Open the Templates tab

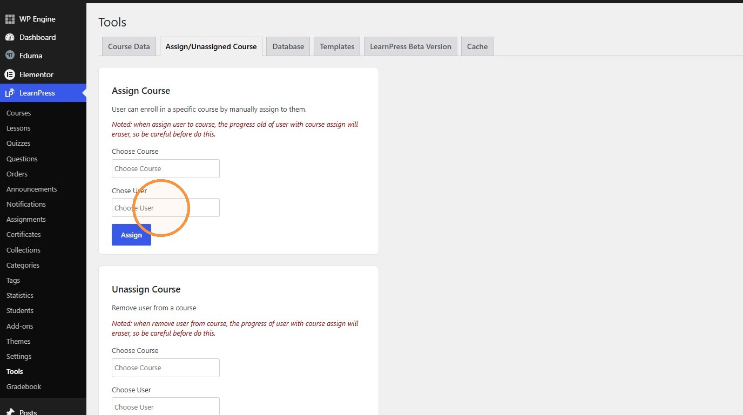pos(337,46)
